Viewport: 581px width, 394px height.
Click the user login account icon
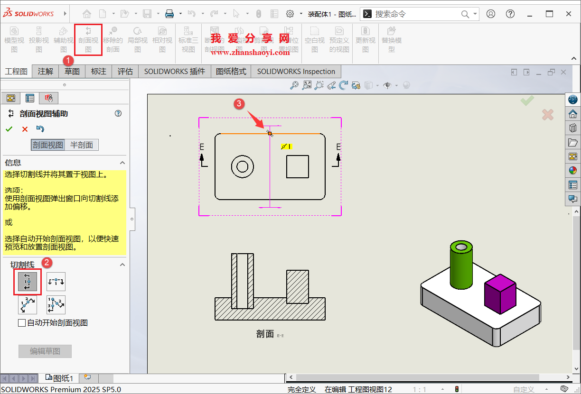tap(491, 14)
